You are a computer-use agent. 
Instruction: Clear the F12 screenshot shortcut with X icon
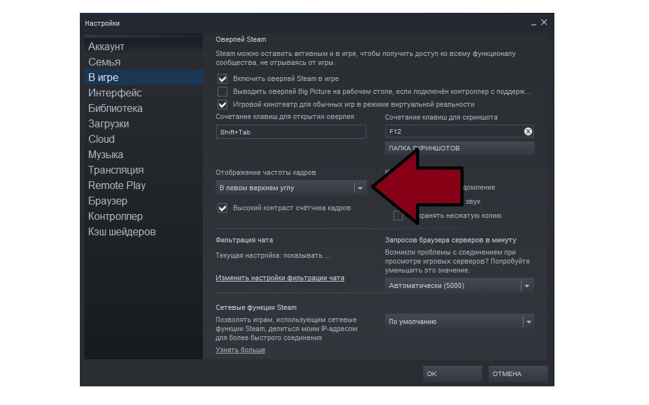(528, 131)
